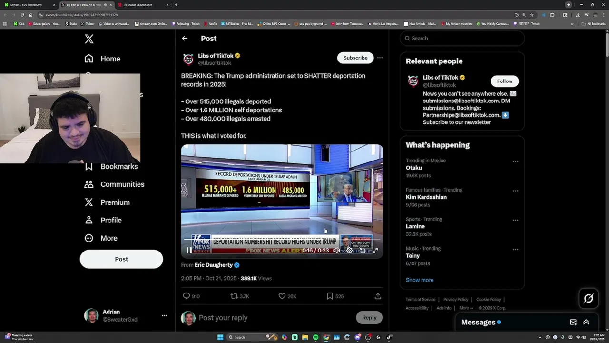Show hidden system tray icons
The width and height of the screenshot is (609, 343).
click(x=540, y=337)
